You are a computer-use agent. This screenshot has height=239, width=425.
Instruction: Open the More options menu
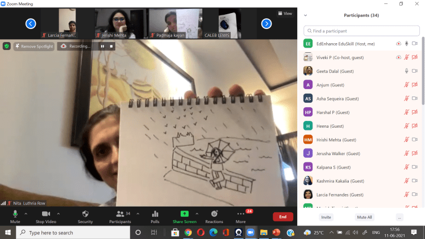tap(240, 214)
